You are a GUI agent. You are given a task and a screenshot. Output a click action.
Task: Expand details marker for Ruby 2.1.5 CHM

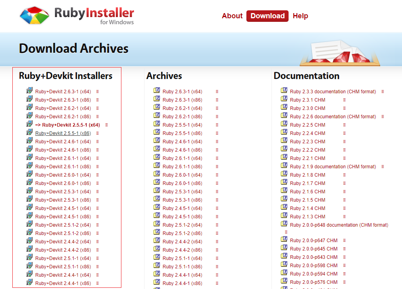(344, 200)
